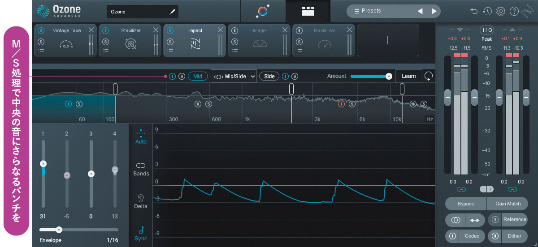Image resolution: width=538 pixels, height=247 pixels.
Task: Open the history clock icon
Action: point(487,11)
